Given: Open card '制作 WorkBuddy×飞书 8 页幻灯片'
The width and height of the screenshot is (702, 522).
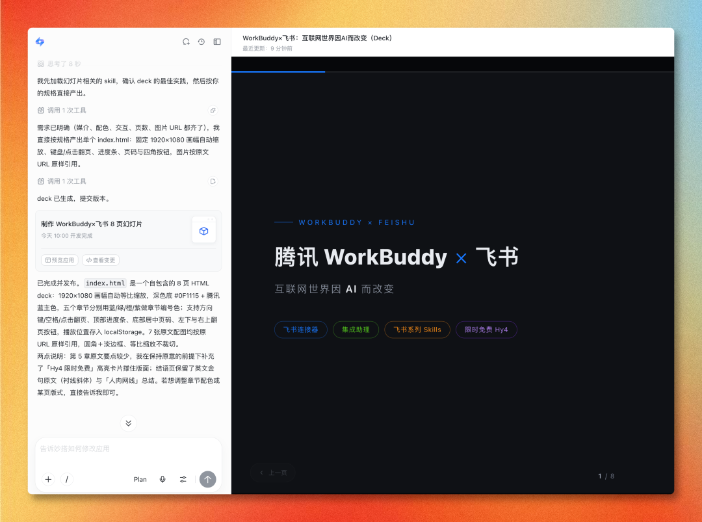Looking at the screenshot, I should [x=129, y=241].
